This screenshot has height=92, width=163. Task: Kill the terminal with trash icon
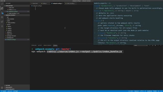(x=155, y=45)
